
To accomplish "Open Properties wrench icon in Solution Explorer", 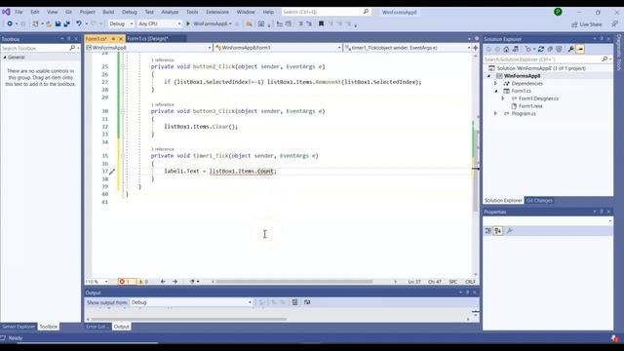I will pos(570,49).
